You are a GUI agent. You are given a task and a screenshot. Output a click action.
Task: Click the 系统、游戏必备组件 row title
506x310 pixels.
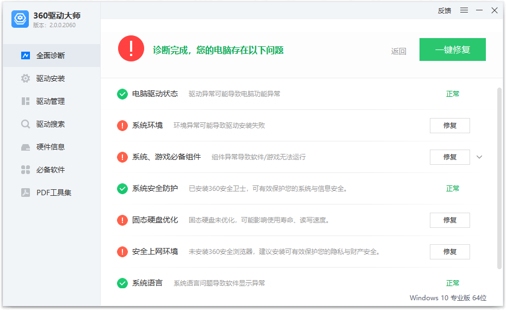166,157
